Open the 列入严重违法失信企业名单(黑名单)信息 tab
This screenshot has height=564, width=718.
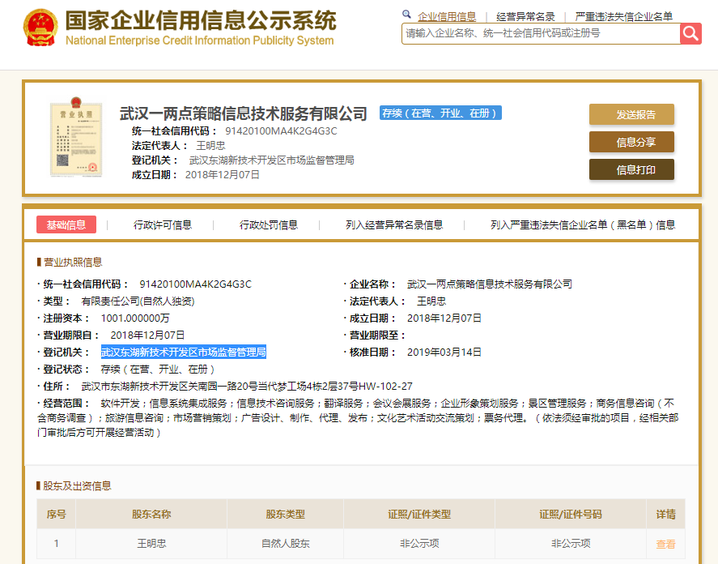coord(583,225)
